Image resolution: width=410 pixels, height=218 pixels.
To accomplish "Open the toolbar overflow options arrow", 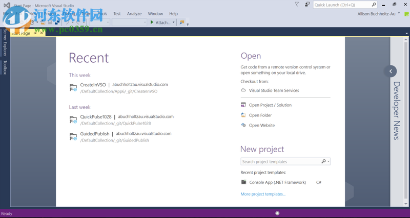I will pos(188,25).
